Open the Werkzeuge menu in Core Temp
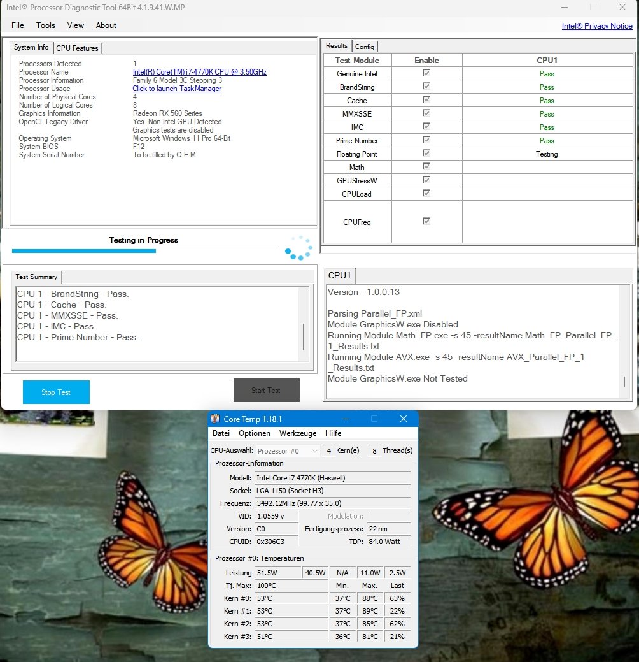The height and width of the screenshot is (662, 639). (x=298, y=433)
